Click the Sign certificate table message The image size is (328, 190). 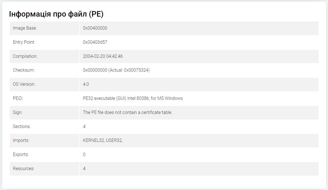point(127,113)
